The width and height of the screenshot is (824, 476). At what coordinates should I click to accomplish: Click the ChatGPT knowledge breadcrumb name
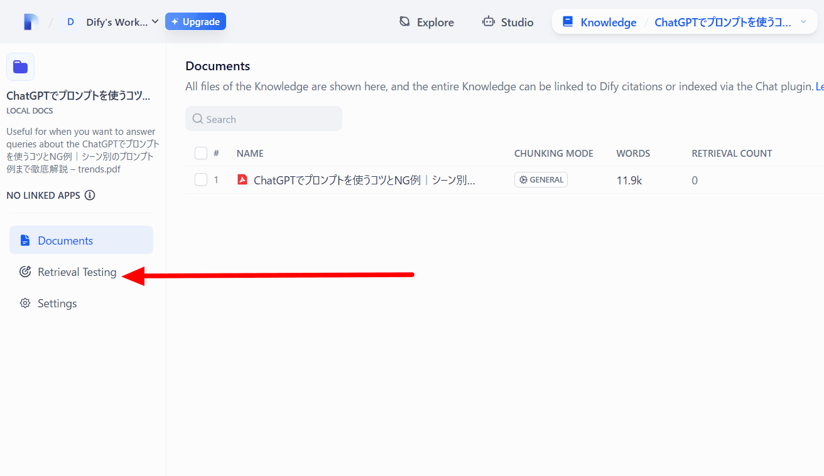(x=723, y=23)
